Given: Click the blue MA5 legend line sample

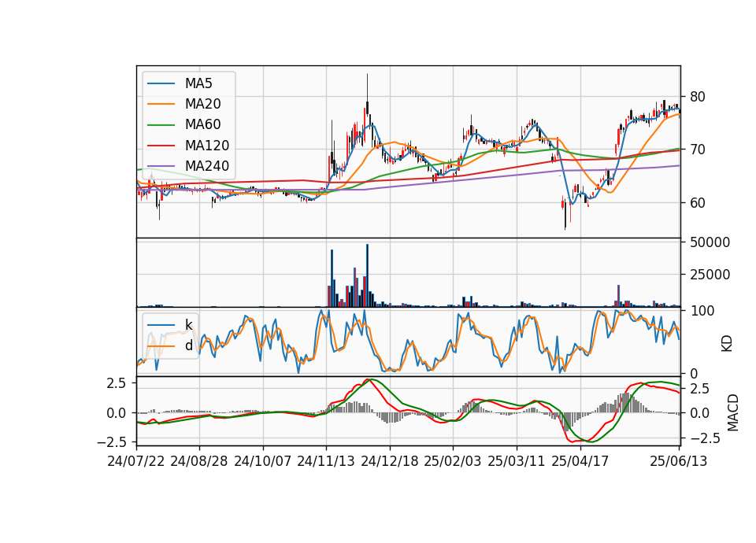Looking at the screenshot, I should [161, 83].
